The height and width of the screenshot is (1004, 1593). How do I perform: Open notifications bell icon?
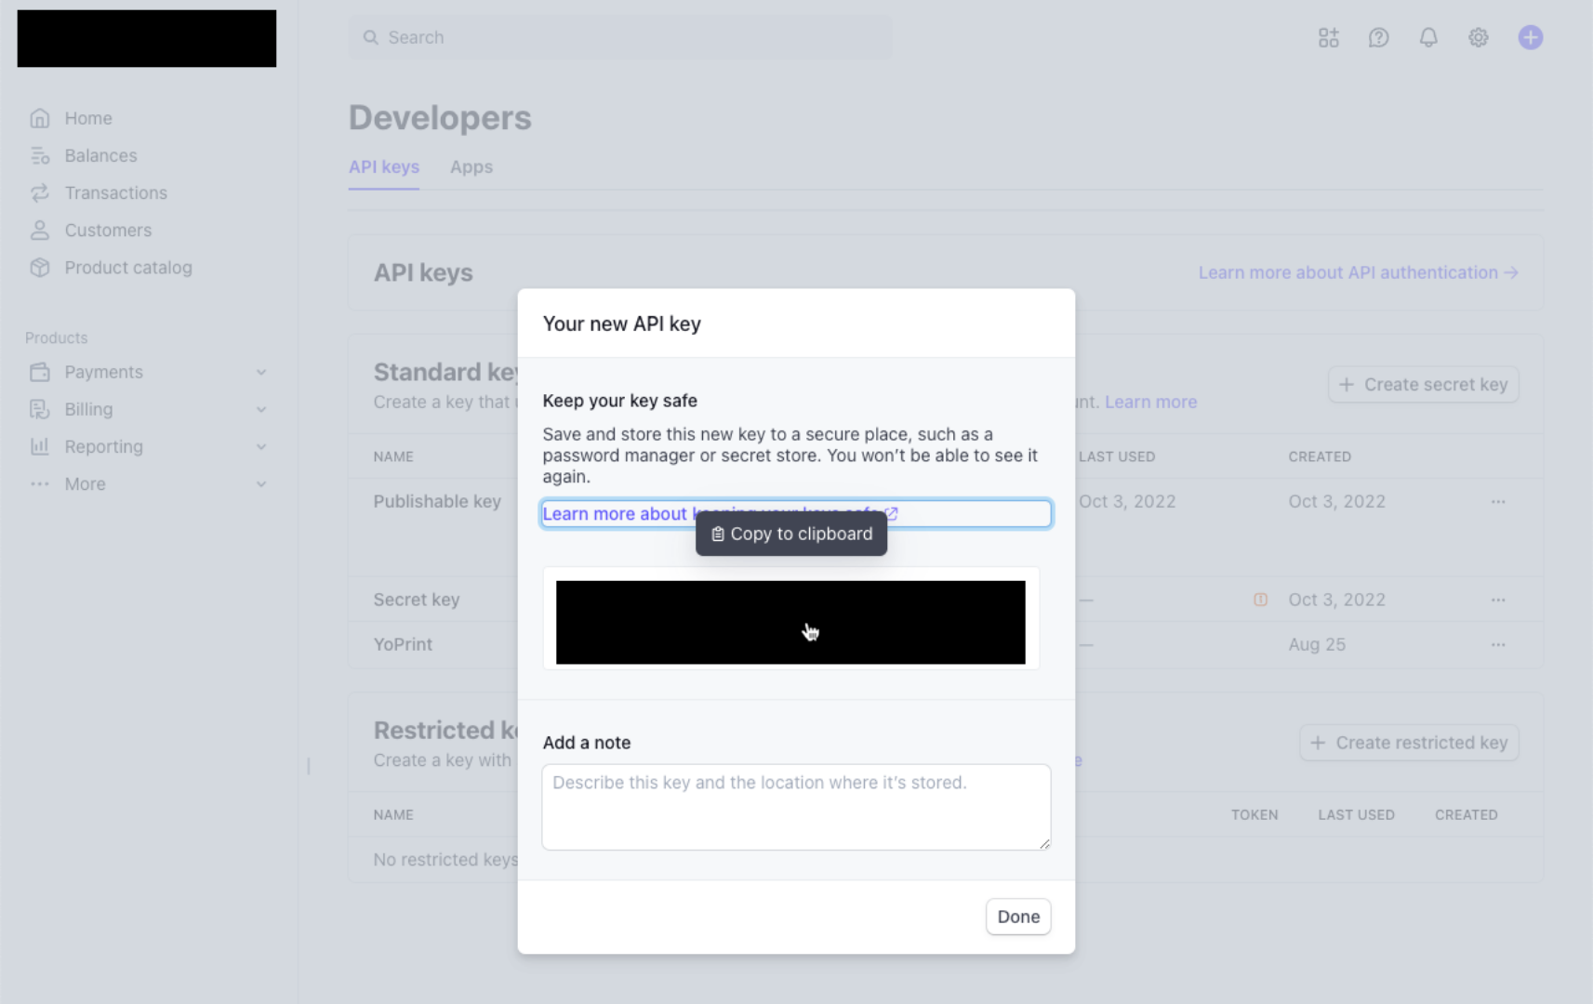click(x=1428, y=37)
